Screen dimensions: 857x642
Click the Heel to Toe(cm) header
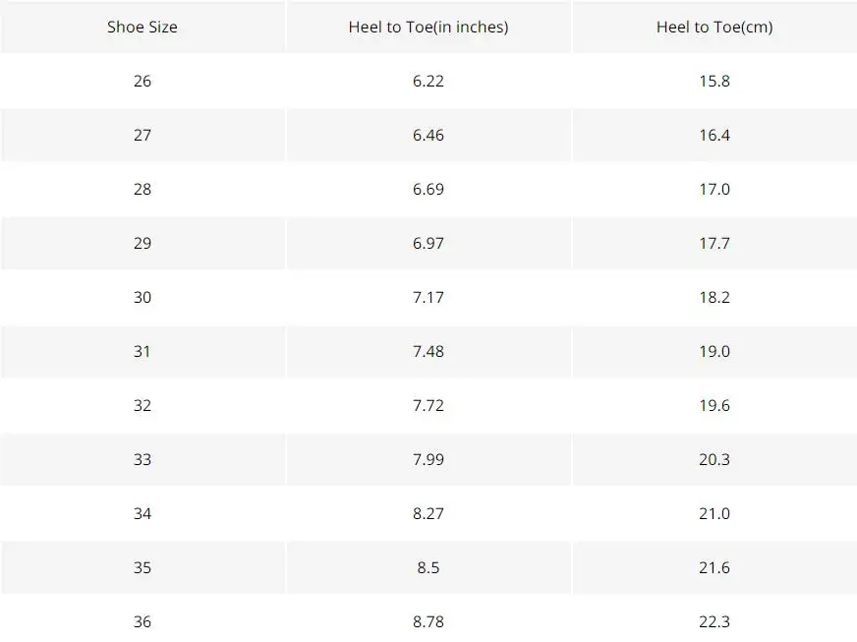click(x=714, y=27)
